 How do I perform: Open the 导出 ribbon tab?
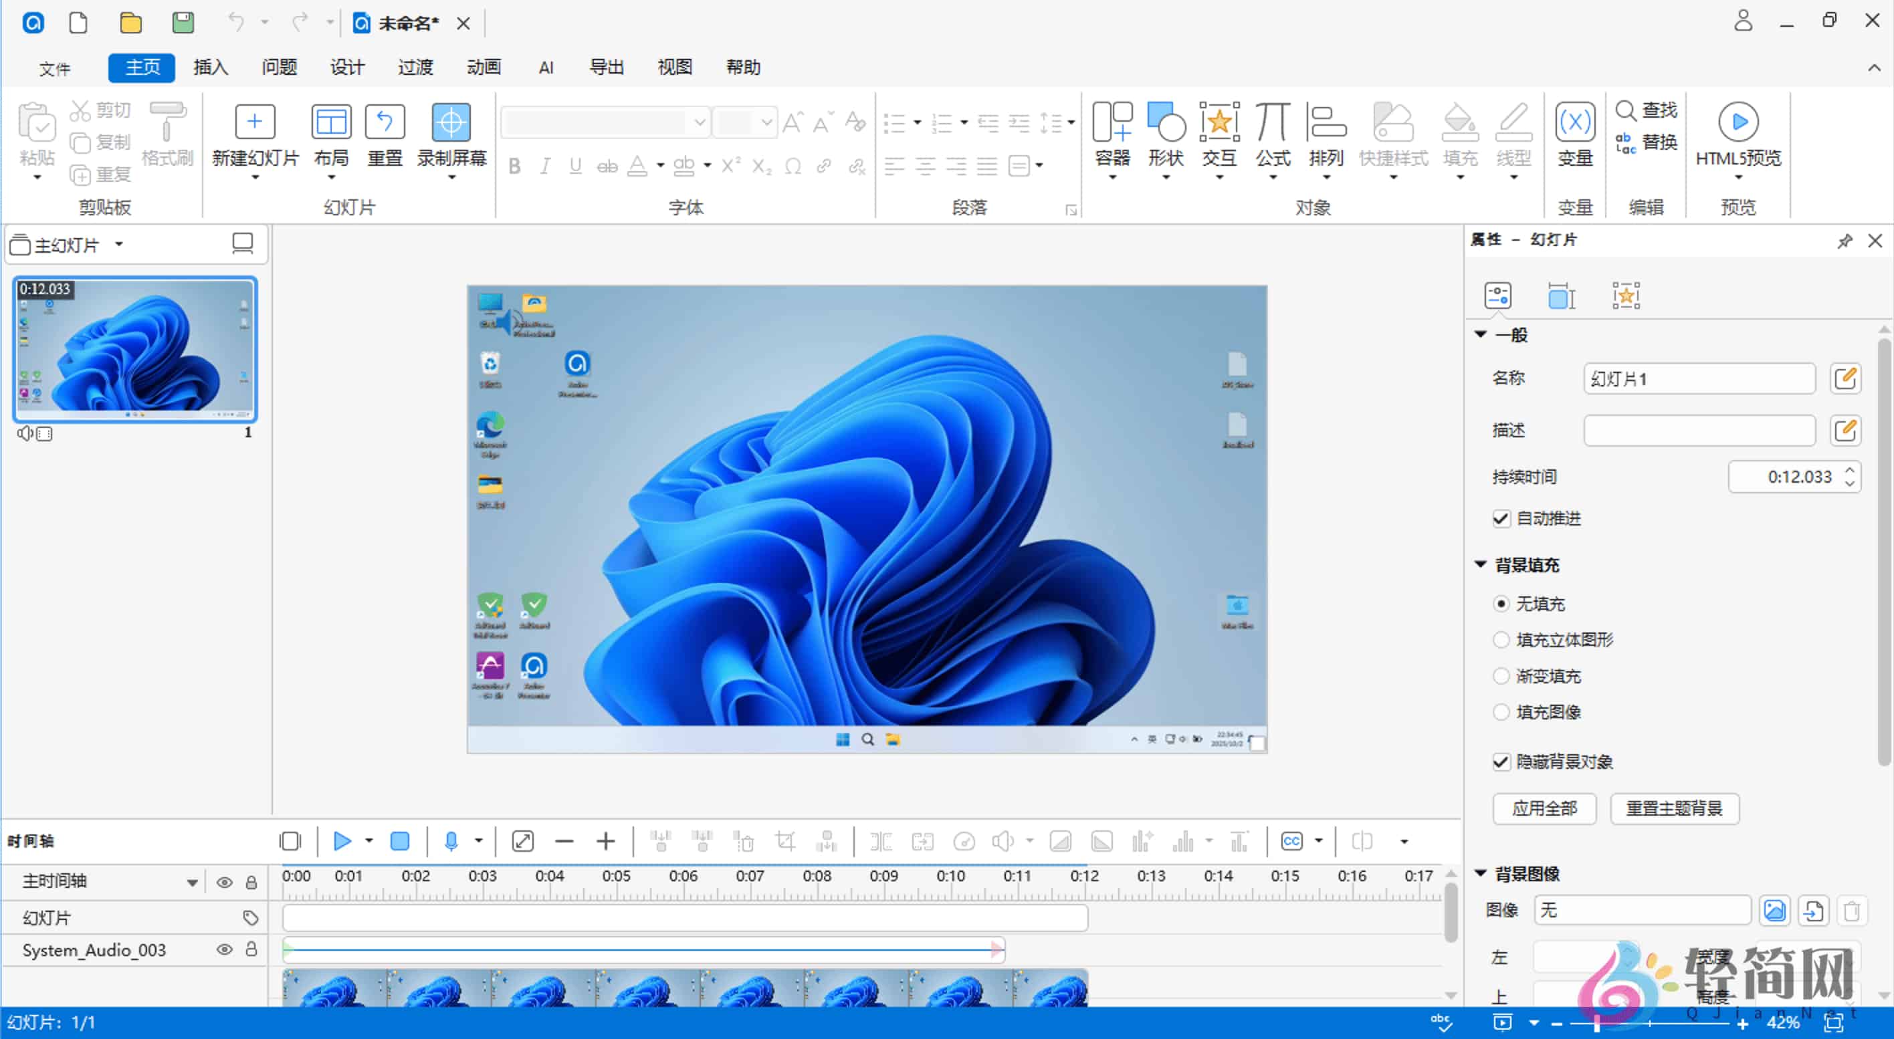tap(606, 67)
